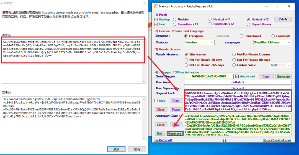The width and height of the screenshot is (299, 155).
Task: Minimize the Patch/Keygen window
Action: [267, 6]
